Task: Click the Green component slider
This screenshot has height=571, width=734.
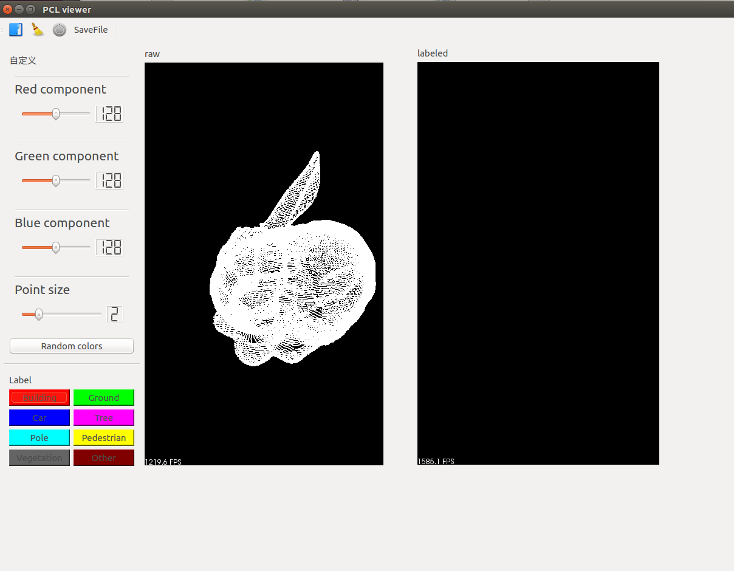Action: tap(56, 180)
